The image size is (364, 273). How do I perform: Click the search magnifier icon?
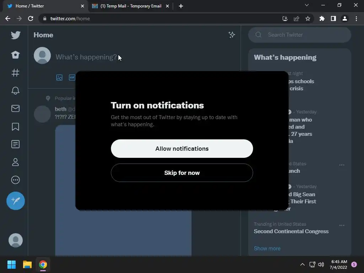pos(258,35)
